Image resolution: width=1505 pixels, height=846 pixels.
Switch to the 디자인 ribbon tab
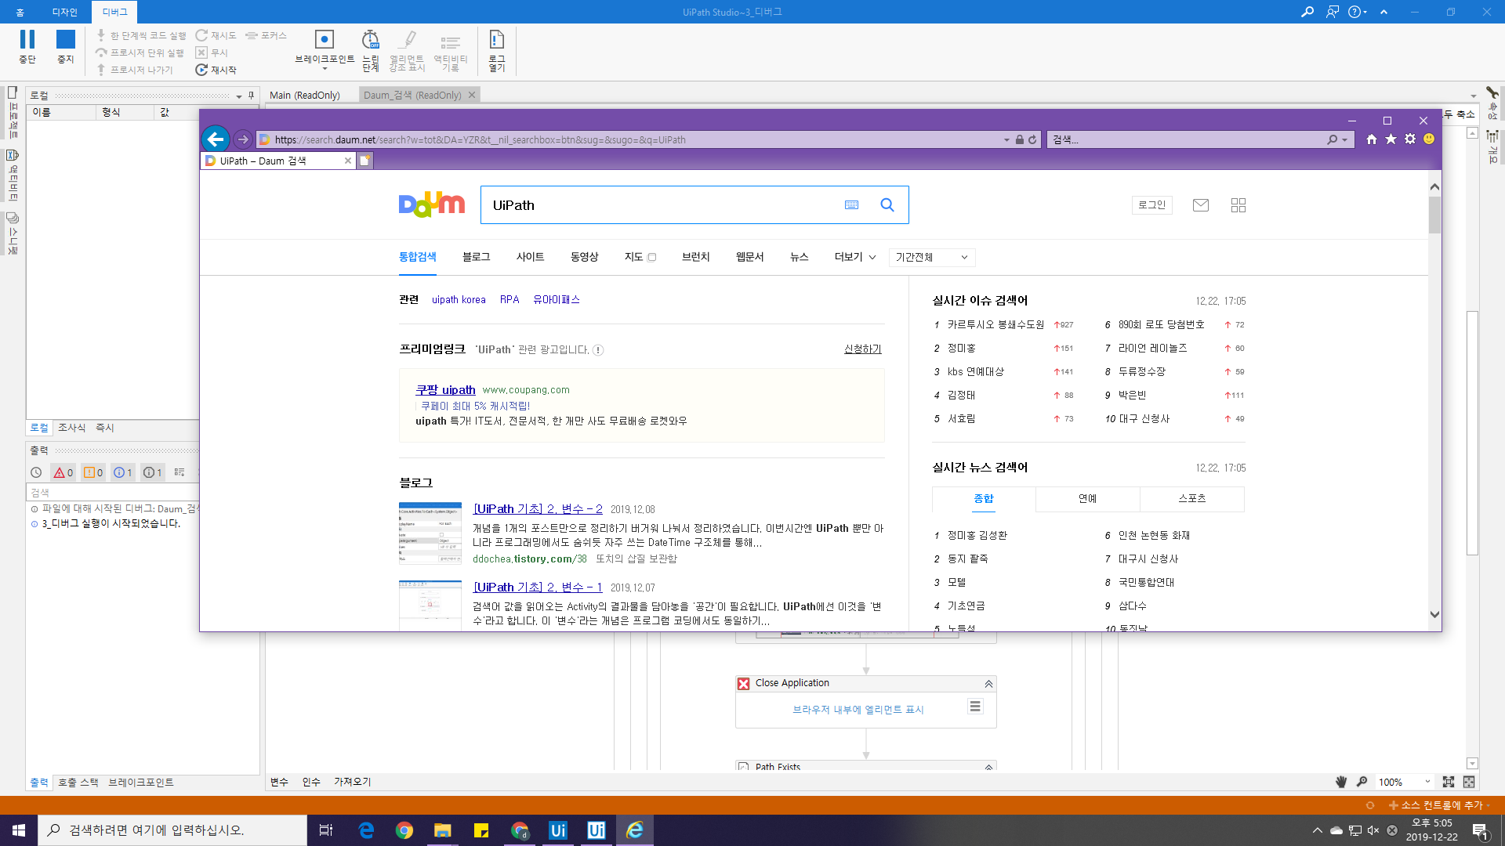pyautogui.click(x=64, y=12)
